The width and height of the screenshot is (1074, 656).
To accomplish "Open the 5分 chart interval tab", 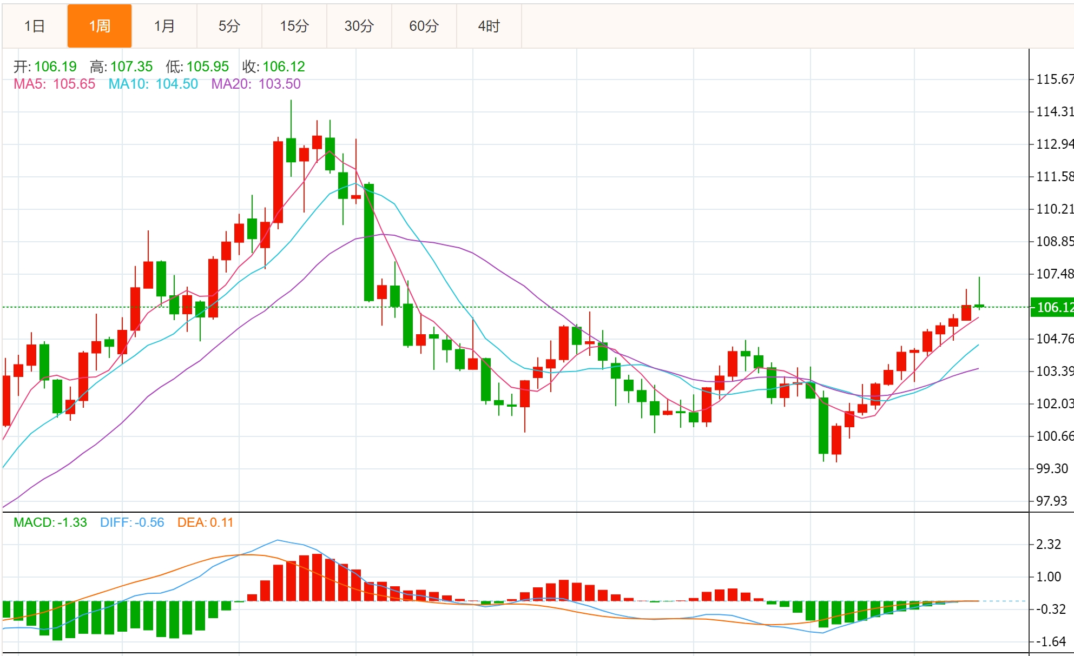I will pos(229,26).
